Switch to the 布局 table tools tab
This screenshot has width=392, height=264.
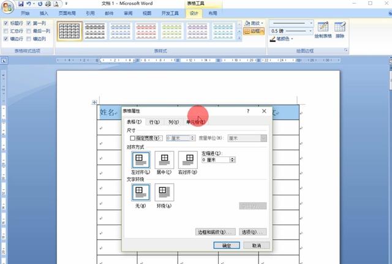pos(213,13)
